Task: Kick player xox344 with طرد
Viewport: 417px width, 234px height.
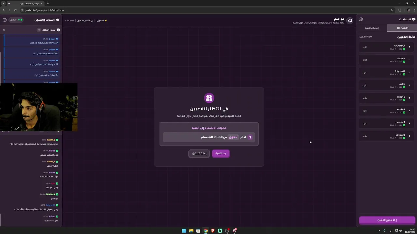Action: (x=365, y=110)
